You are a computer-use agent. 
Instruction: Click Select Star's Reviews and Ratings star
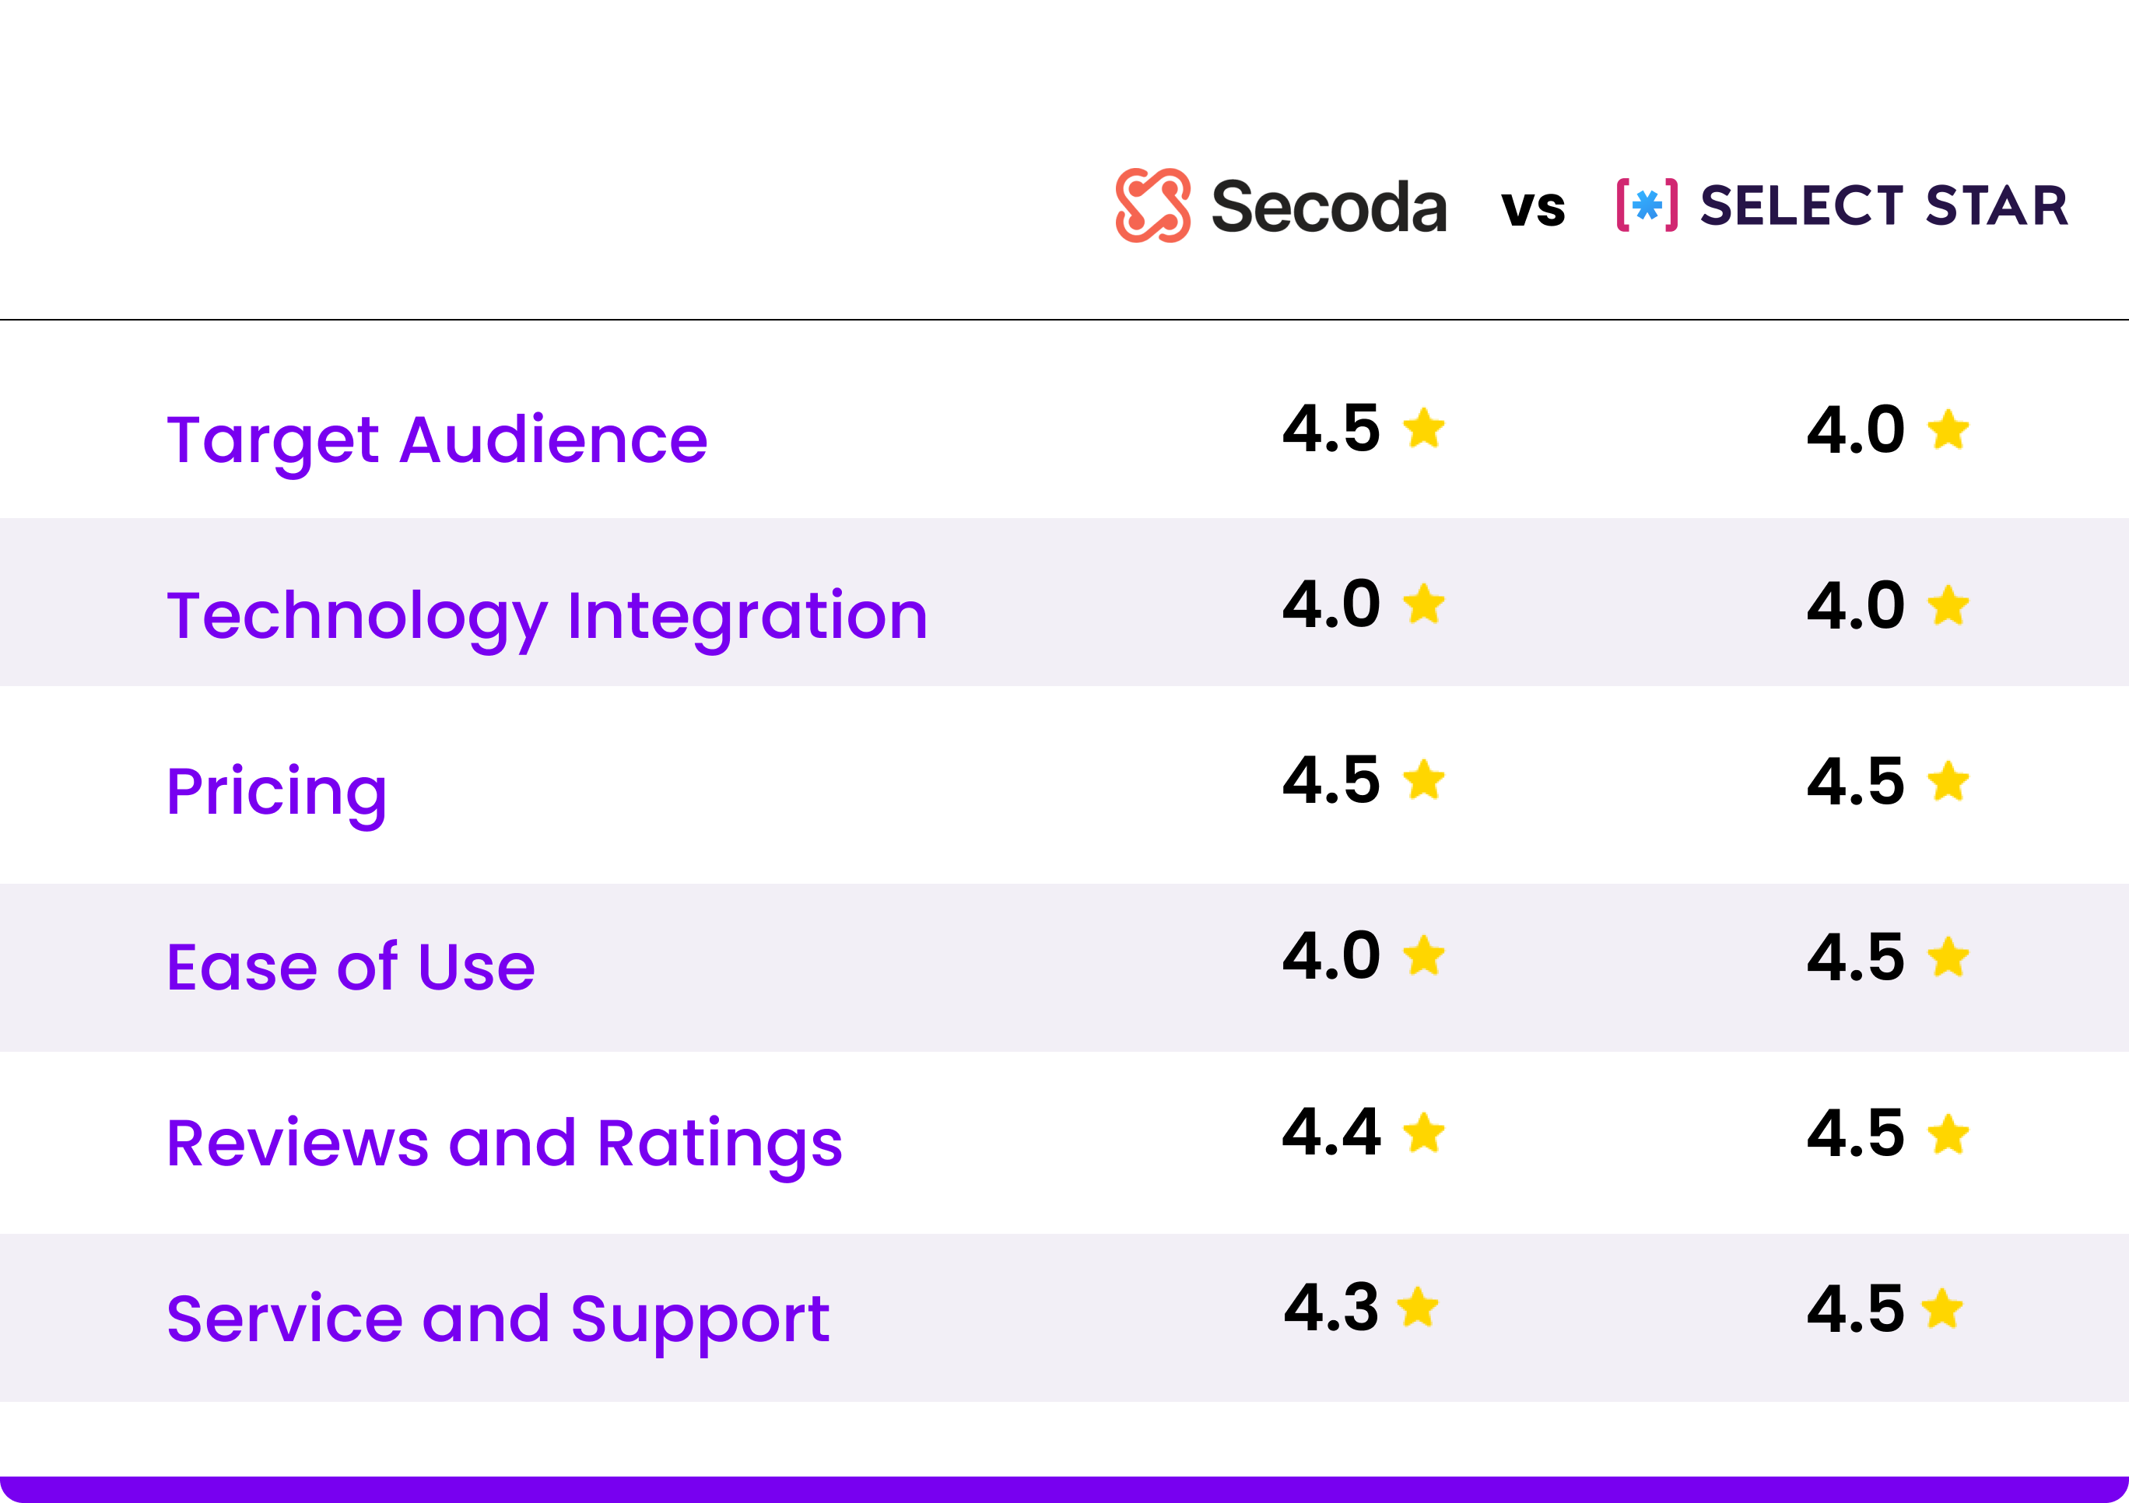[1948, 1134]
